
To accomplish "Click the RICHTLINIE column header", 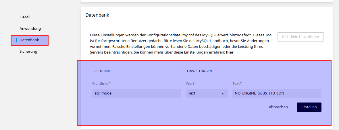I will click(x=102, y=71).
